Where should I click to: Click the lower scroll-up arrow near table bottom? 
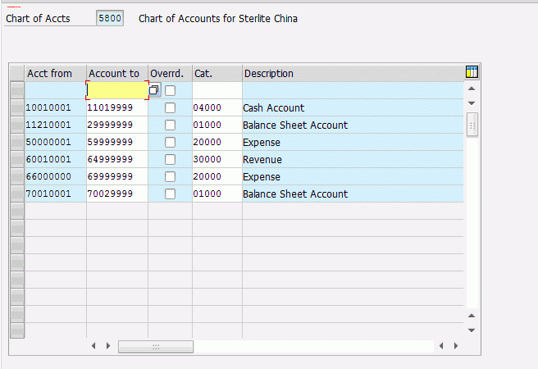(472, 316)
